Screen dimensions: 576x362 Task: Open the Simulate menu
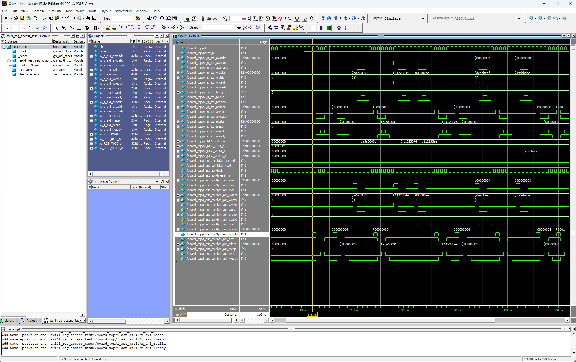55,11
